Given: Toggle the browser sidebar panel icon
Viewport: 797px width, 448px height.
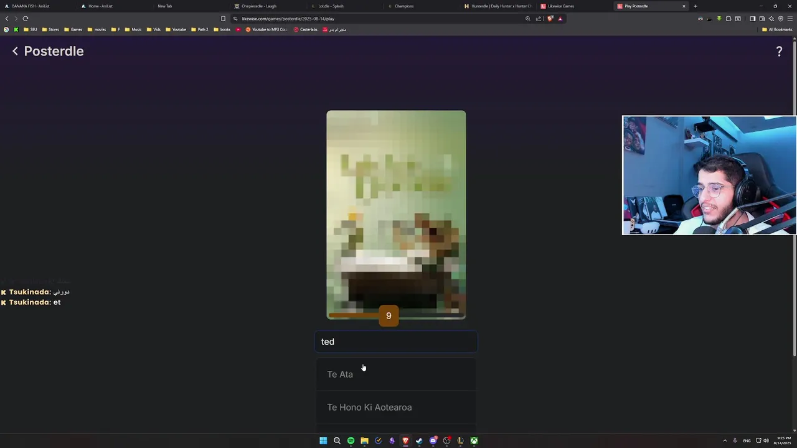Looking at the screenshot, I should 752,19.
